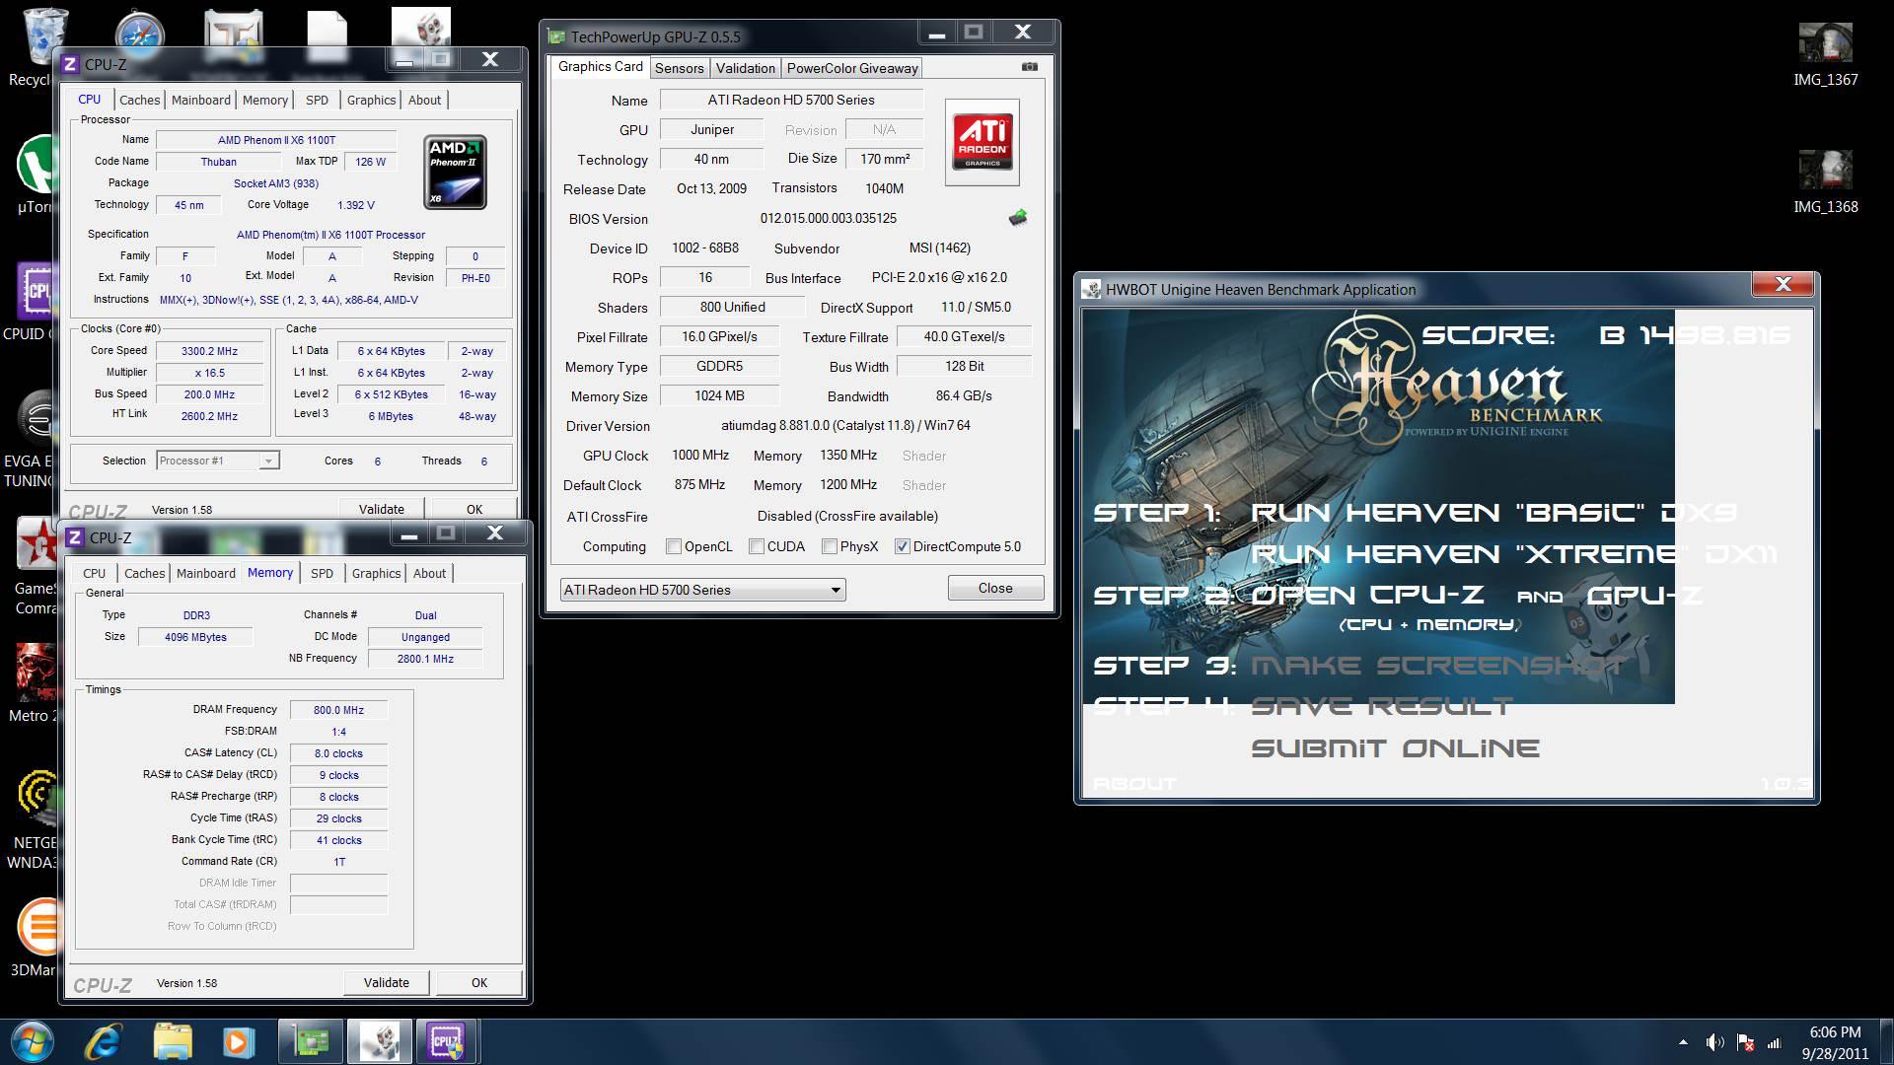The height and width of the screenshot is (1065, 1894).
Task: Enable the CUDA checkbox in GPU-Z
Action: tap(757, 546)
